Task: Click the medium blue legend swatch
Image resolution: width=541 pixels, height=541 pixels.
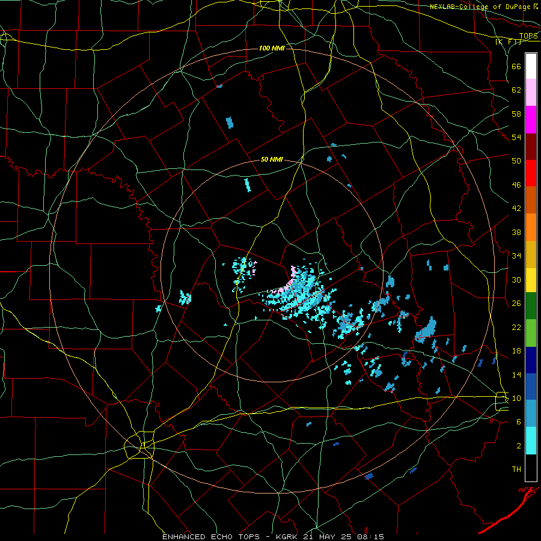Action: 531,387
